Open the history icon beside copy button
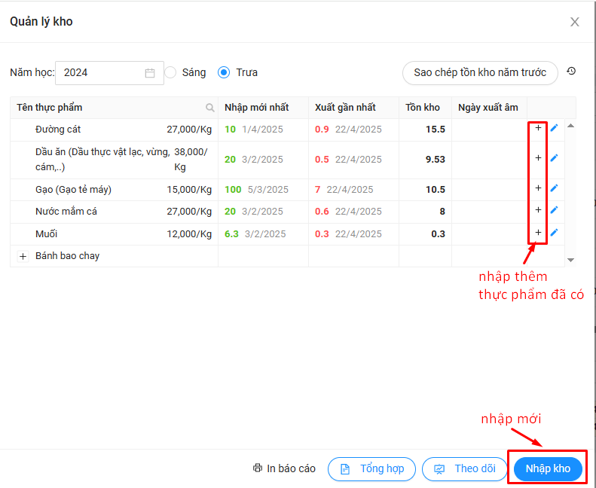The image size is (596, 488). click(x=571, y=72)
